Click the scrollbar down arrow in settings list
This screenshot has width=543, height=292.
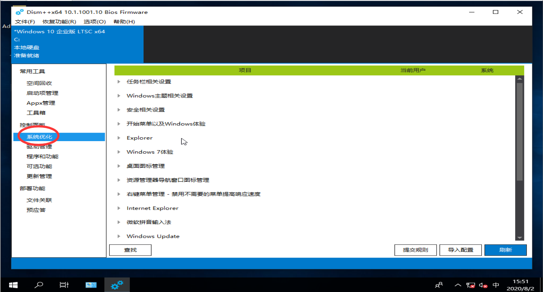pyautogui.click(x=519, y=238)
